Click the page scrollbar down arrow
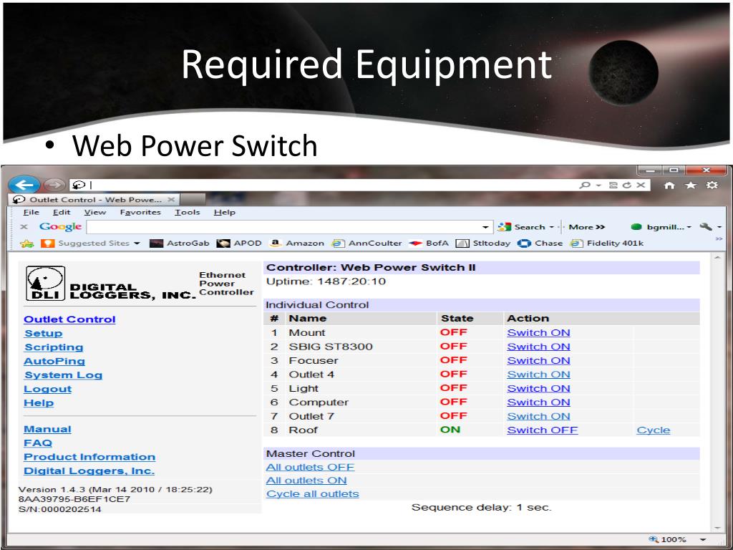733x550 pixels. pyautogui.click(x=717, y=528)
